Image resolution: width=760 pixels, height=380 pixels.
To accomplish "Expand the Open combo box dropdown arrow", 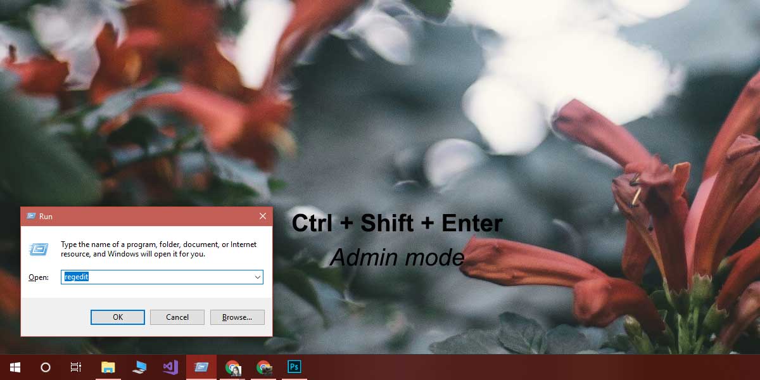I will pyautogui.click(x=258, y=277).
